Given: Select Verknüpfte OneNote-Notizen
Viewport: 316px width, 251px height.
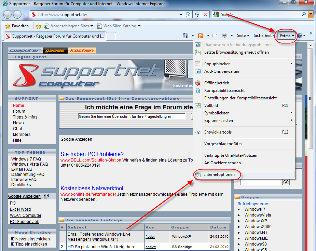Looking at the screenshot, I should (244, 155).
